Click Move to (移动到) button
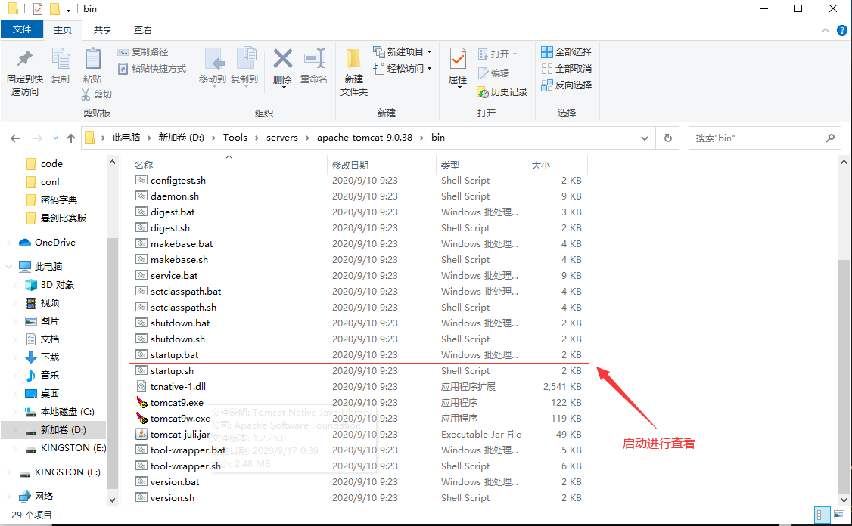 point(213,67)
